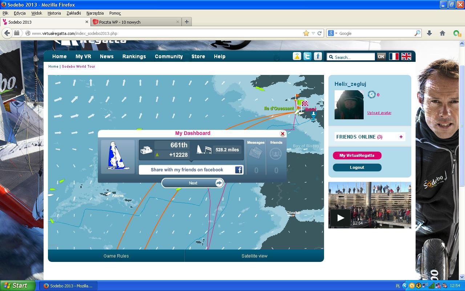Switch to Satellite view
The image size is (465, 291).
pos(254,256)
